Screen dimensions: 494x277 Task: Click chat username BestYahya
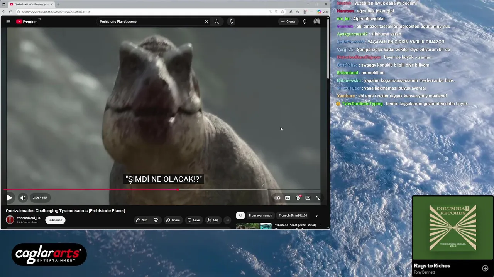[347, 65]
